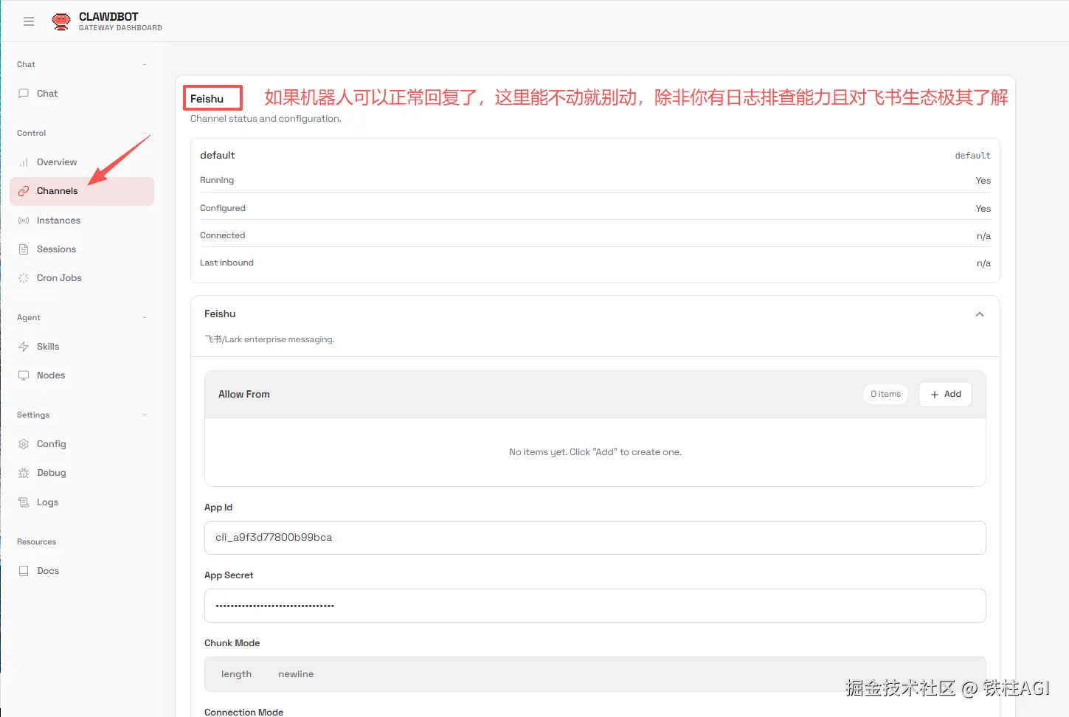Viewport: 1069px width, 717px height.
Task: Click the Connection Mode label
Action: (x=243, y=712)
